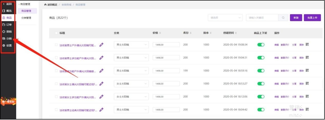Select 分类管理 in the submenu

pos(26,18)
